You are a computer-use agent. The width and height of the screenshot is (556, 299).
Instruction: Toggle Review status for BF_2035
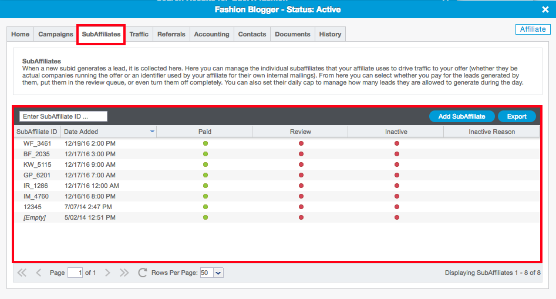[x=301, y=154]
